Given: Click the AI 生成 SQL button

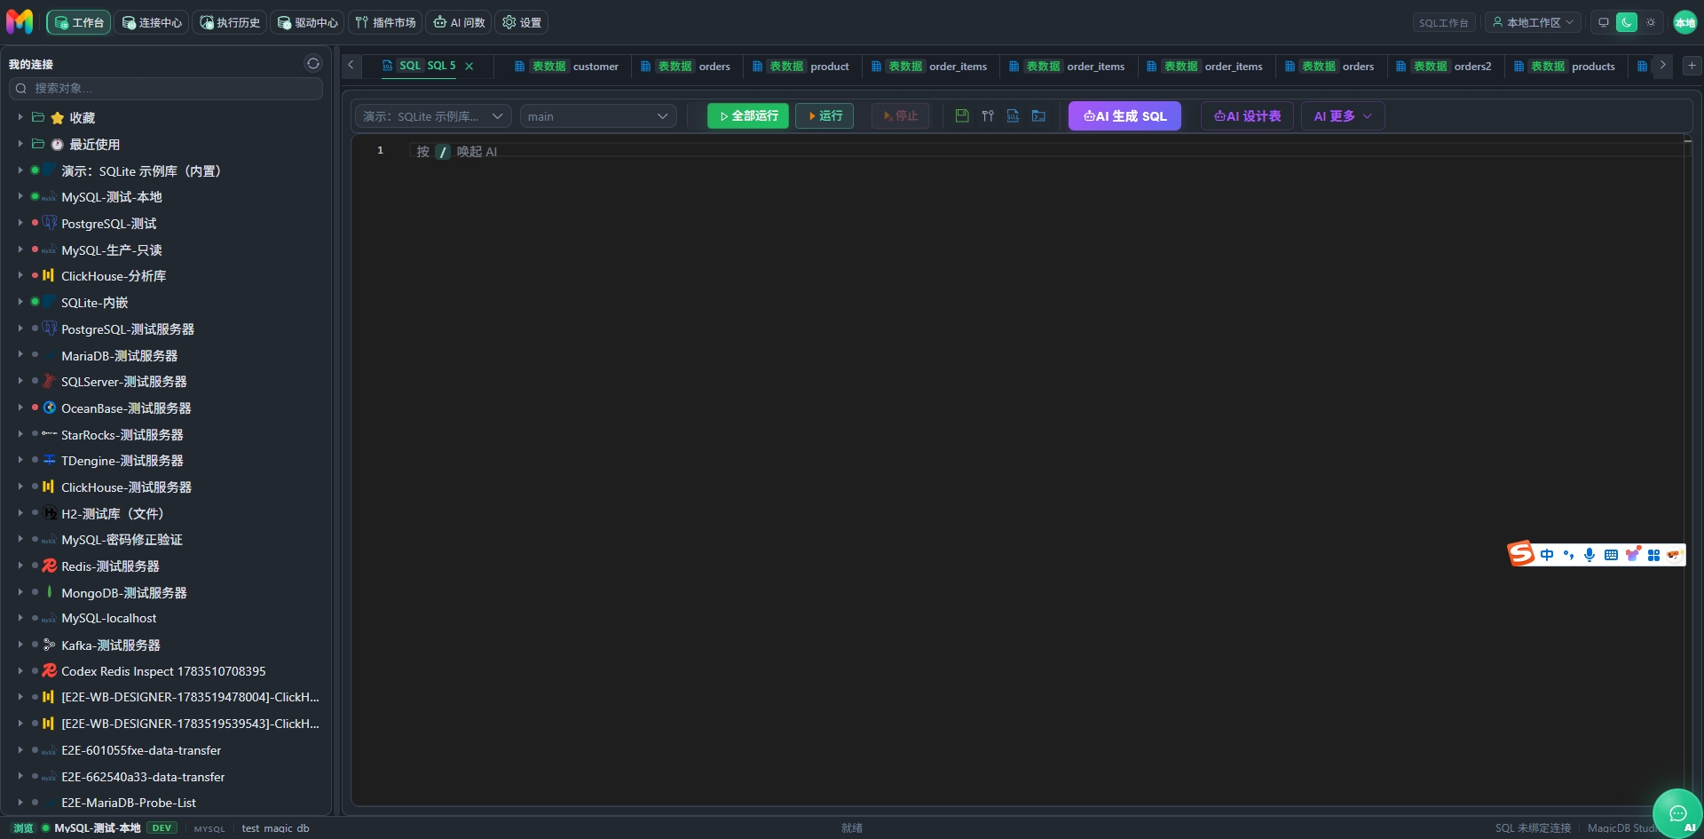Looking at the screenshot, I should pos(1124,116).
